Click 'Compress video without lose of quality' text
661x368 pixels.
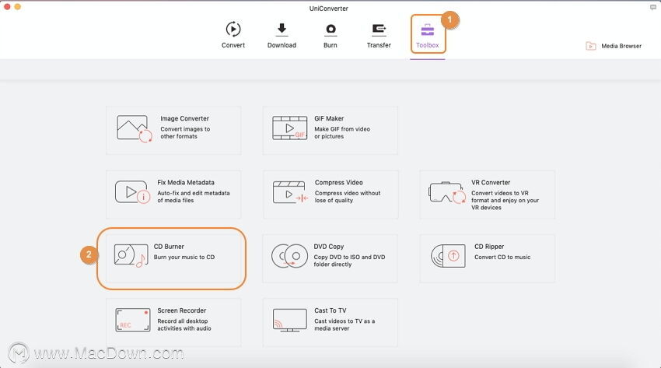click(x=348, y=197)
